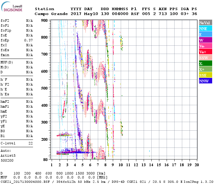Click the 3000 km distance column header
The image size is (214, 184).
90,174
